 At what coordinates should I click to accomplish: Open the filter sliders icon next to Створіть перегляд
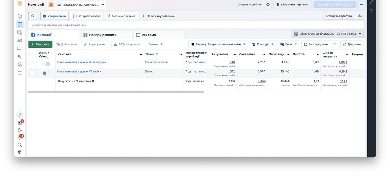(360, 16)
